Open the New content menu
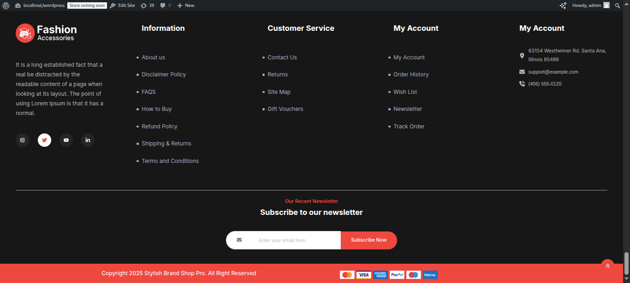 point(186,6)
